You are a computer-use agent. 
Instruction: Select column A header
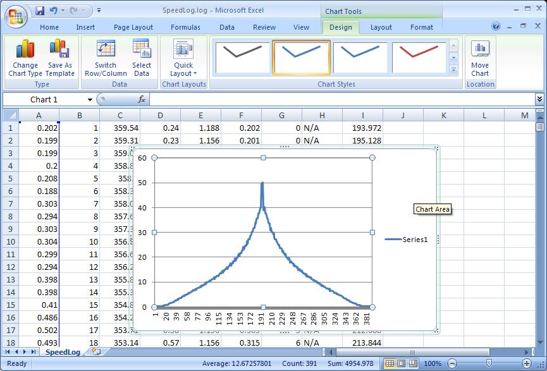[39, 115]
